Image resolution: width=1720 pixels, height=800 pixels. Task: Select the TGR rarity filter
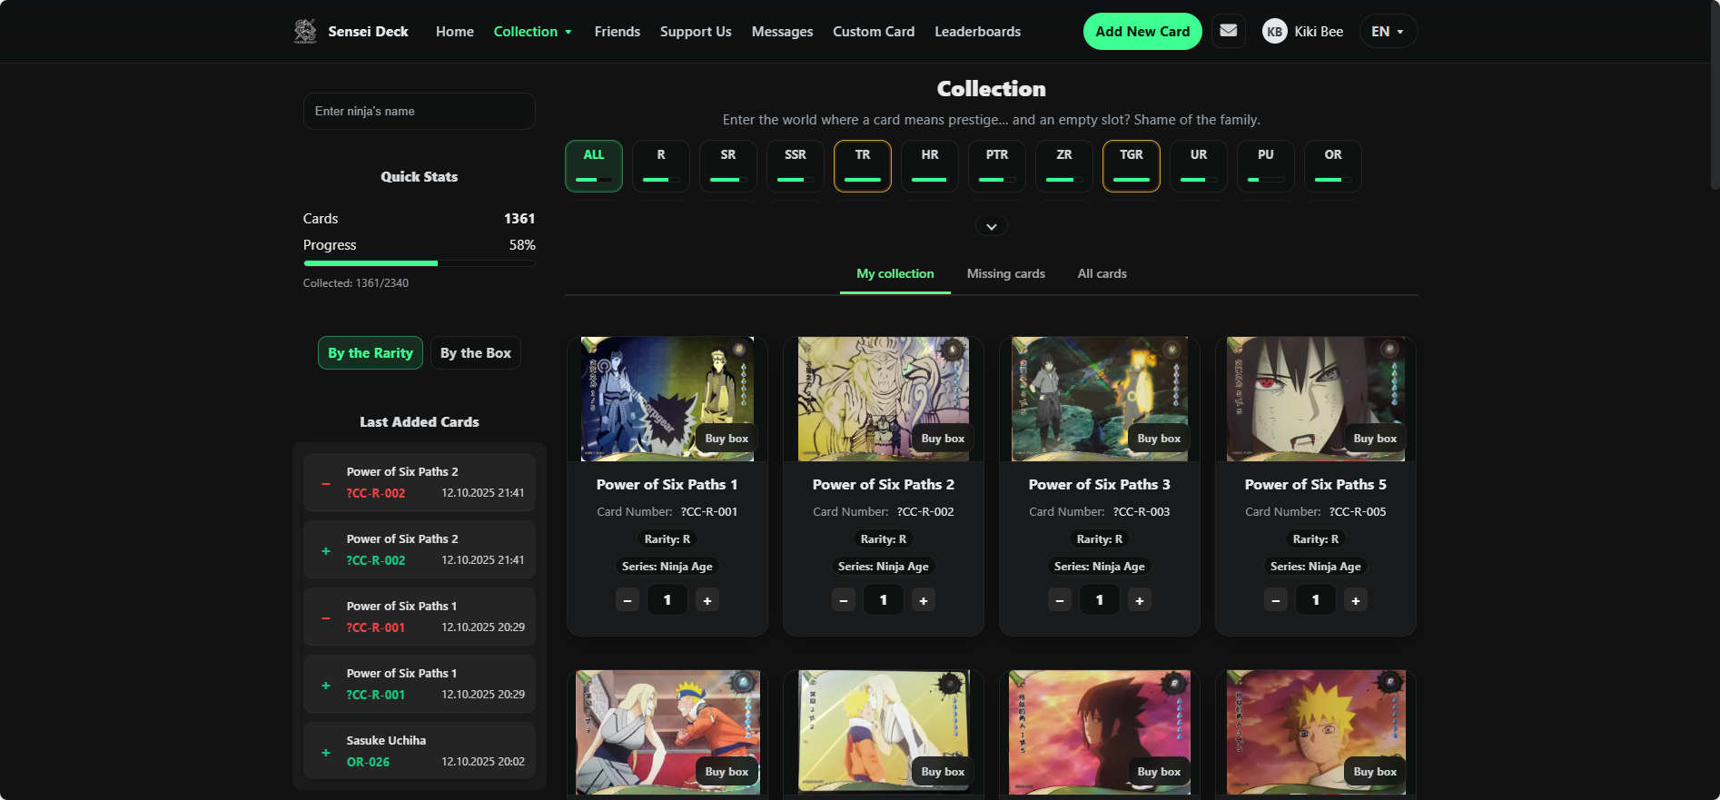click(x=1131, y=165)
